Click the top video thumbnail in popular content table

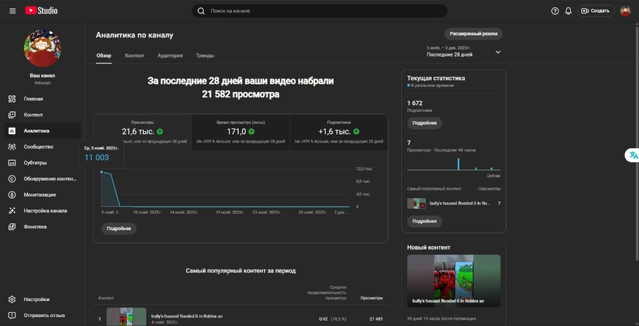127,316
